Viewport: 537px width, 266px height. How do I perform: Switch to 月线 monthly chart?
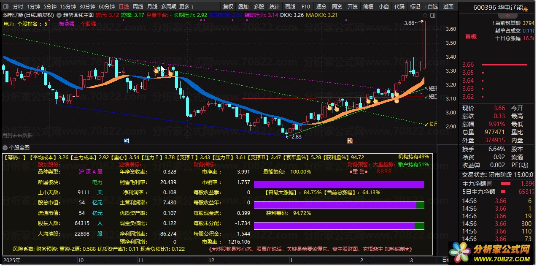point(152,7)
